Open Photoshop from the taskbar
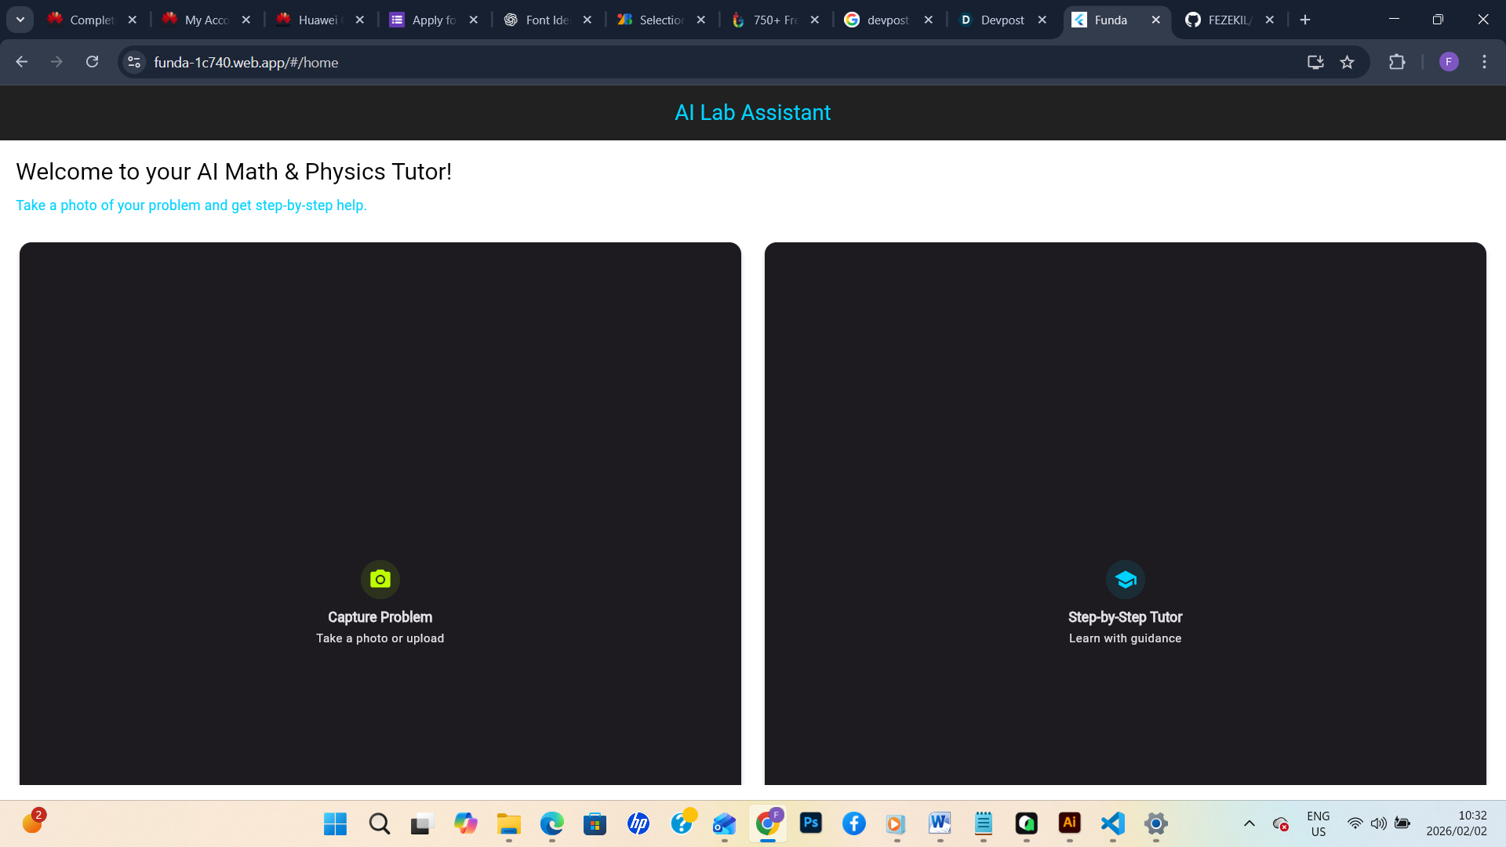Screen dimensions: 1506x847 pyautogui.click(x=810, y=823)
